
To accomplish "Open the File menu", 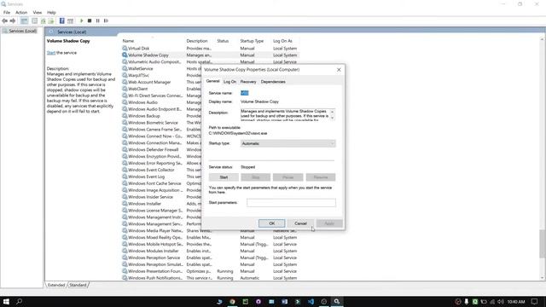I will (x=7, y=13).
